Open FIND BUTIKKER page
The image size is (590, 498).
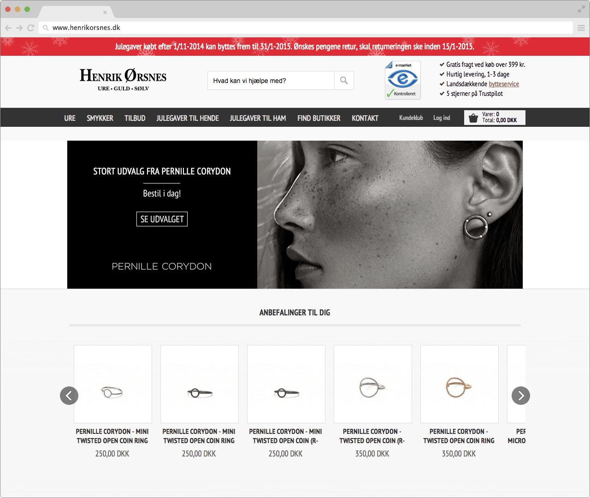319,118
